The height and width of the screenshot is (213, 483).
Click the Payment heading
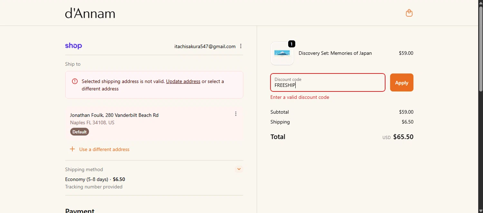click(80, 210)
